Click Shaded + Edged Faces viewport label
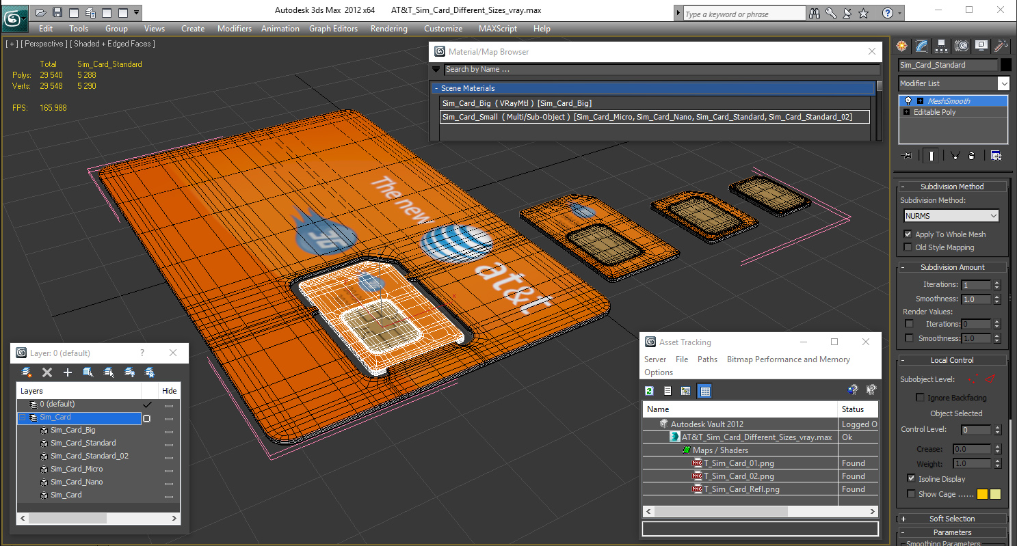 pos(112,44)
